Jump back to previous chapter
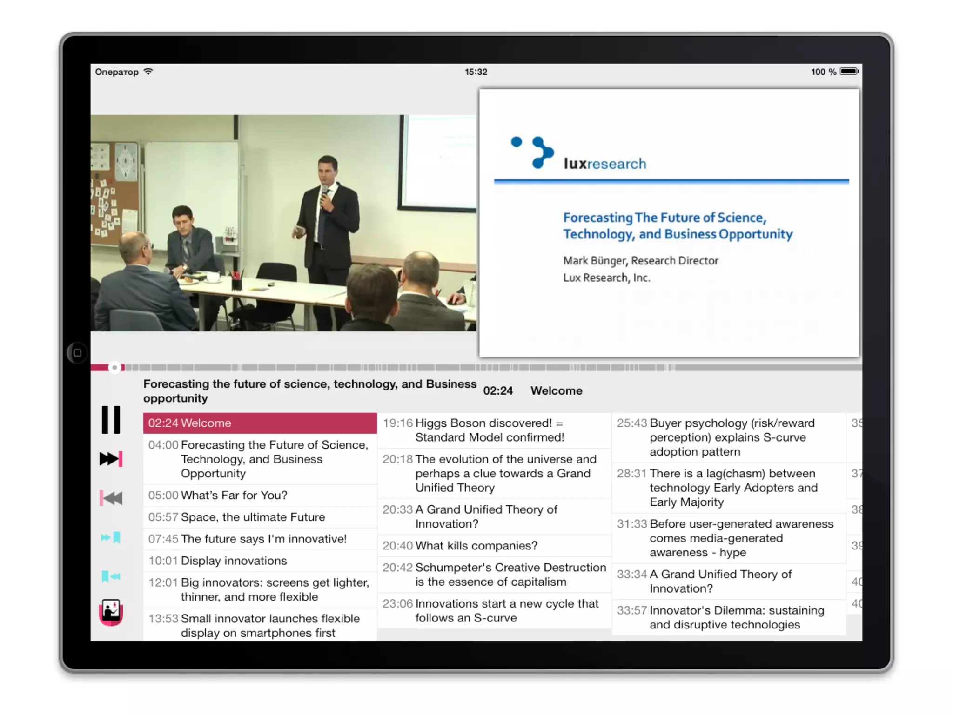The image size is (953, 714). click(x=111, y=498)
